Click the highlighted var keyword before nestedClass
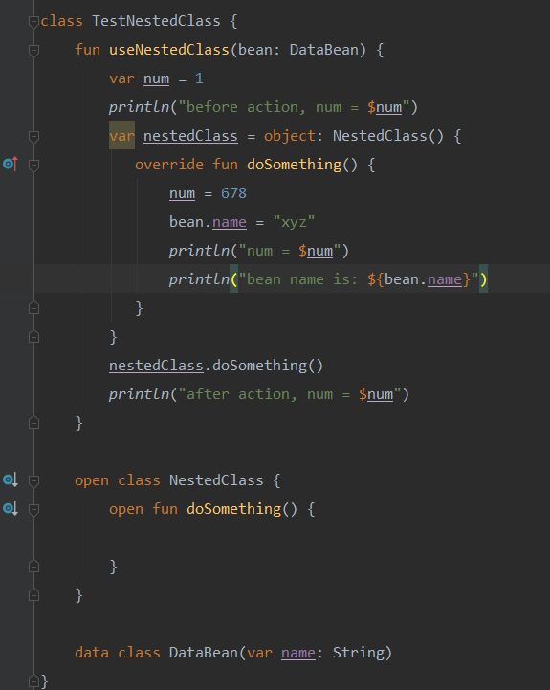550x690 pixels. pyautogui.click(x=121, y=136)
